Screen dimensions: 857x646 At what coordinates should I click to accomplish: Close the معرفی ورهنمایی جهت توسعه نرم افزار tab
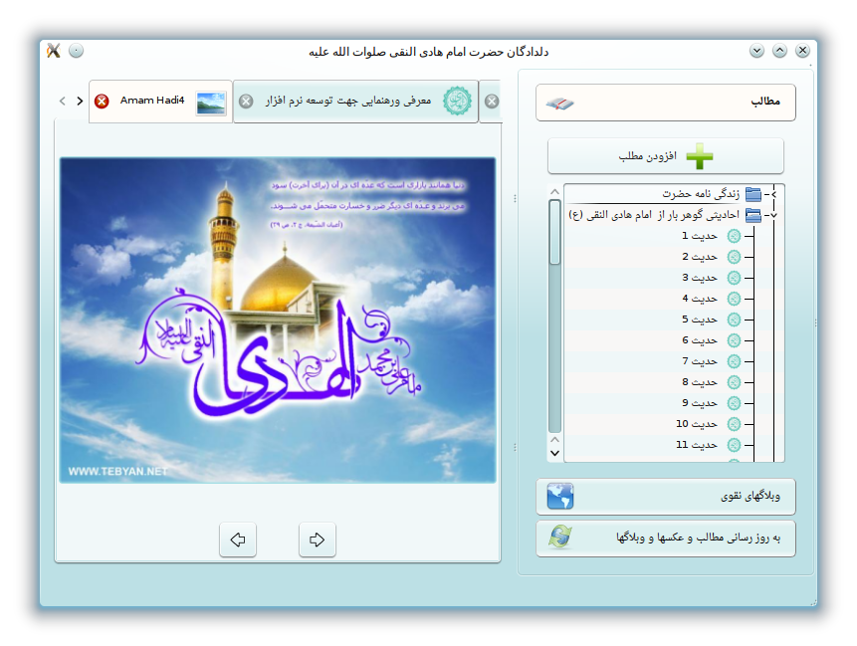pyautogui.click(x=246, y=102)
